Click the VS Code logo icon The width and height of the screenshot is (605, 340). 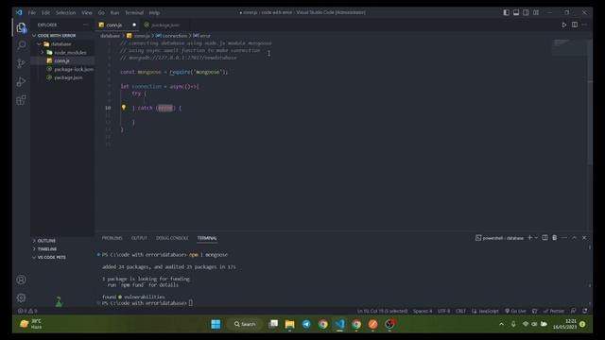tap(19, 12)
